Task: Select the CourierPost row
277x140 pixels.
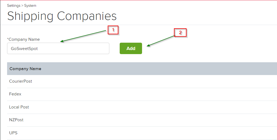Action: [x=21, y=81]
